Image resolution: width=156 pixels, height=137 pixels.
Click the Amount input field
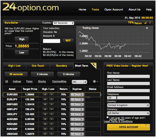coord(51,41)
